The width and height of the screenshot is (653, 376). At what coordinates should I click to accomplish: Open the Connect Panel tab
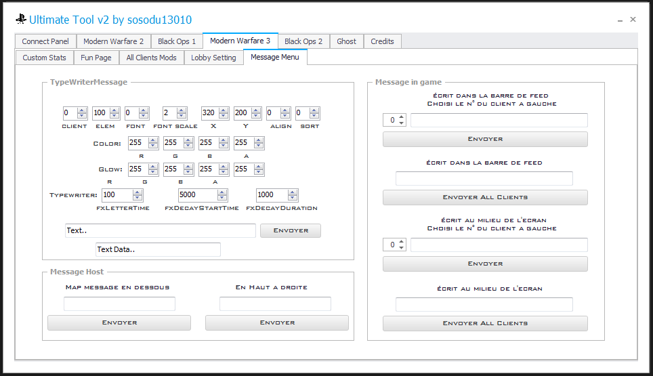pos(45,41)
